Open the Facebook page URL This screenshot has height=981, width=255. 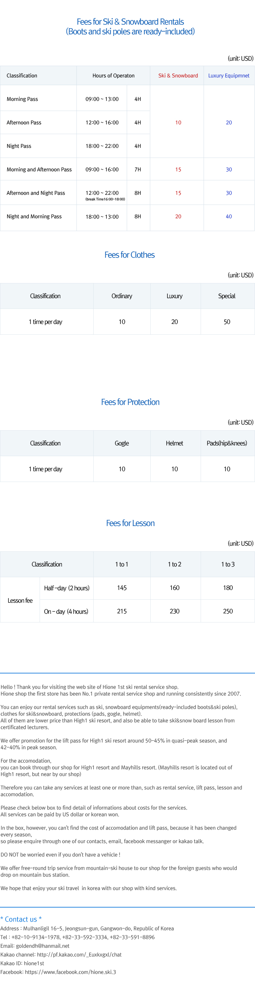coord(70,972)
